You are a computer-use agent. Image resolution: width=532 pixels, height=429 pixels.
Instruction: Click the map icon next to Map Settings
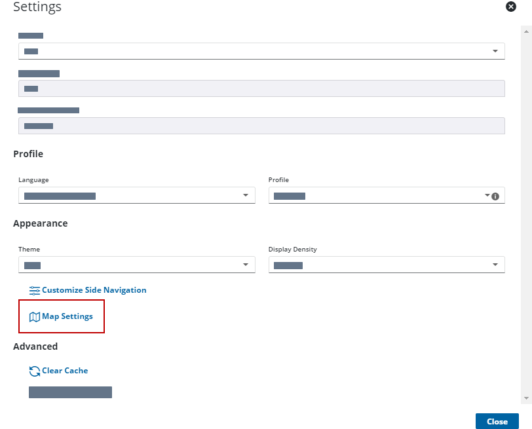click(x=35, y=316)
